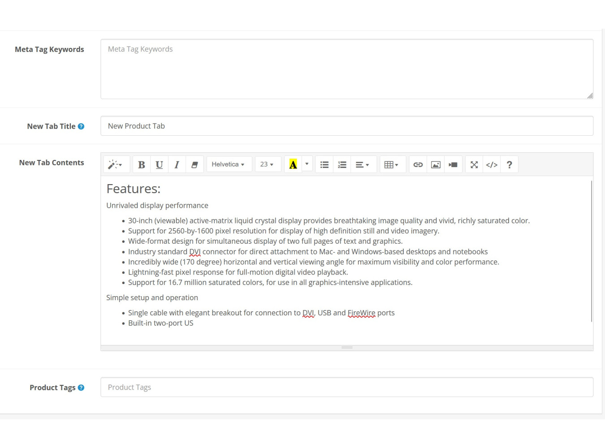Apply underline formatting

pos(159,164)
